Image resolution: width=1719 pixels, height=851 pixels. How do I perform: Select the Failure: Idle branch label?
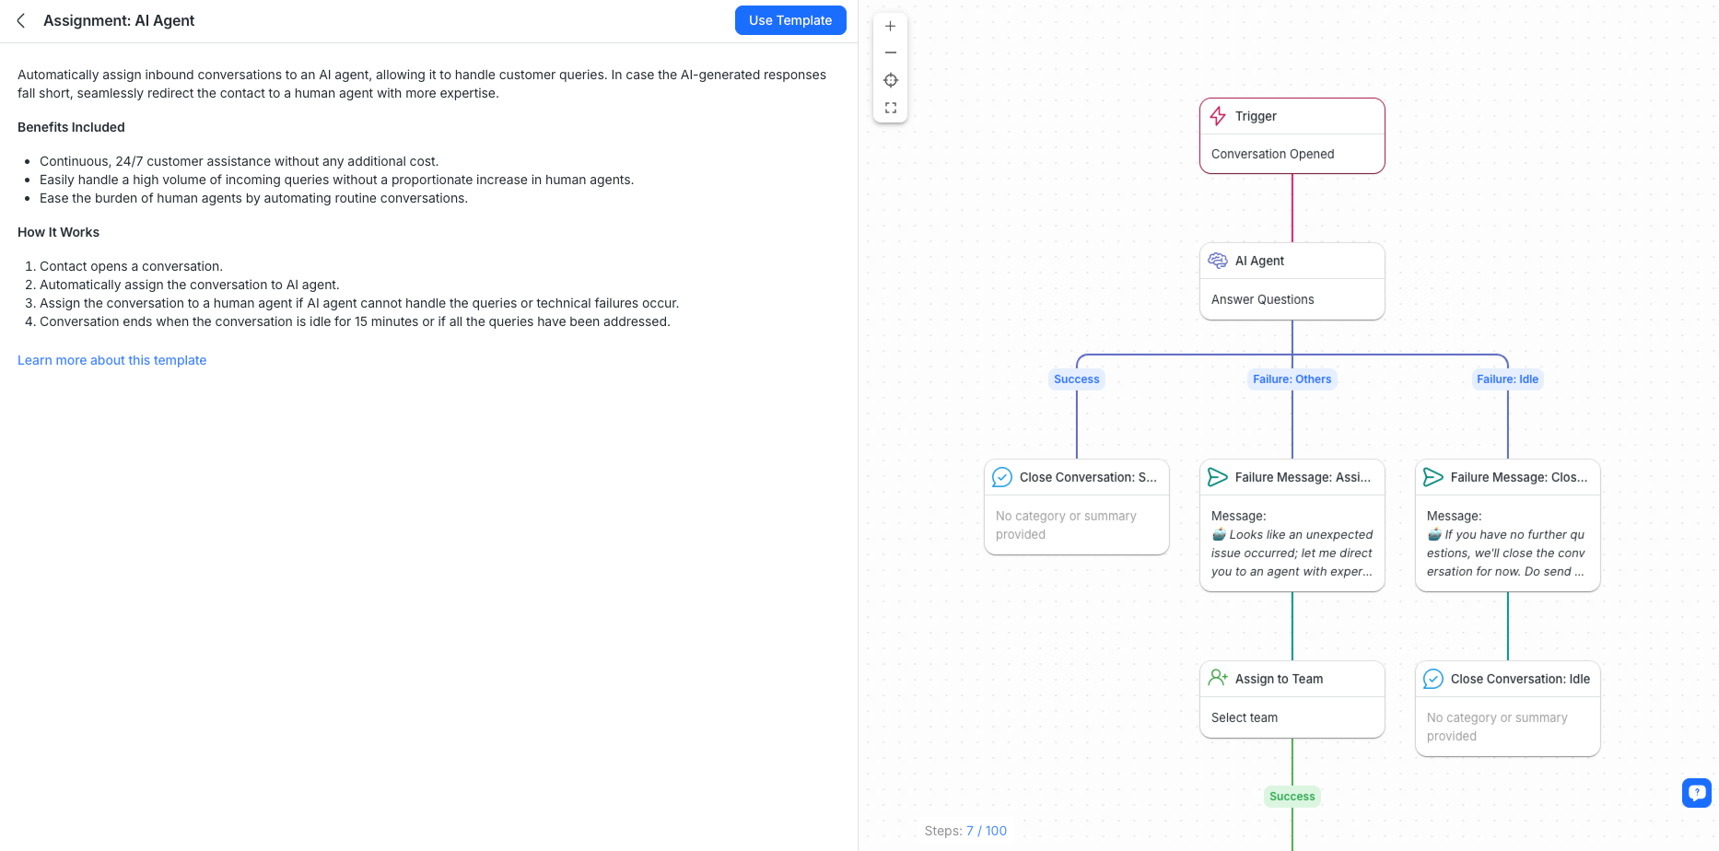click(1507, 379)
